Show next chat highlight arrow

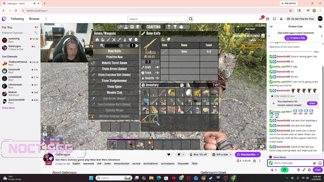pos(322,36)
